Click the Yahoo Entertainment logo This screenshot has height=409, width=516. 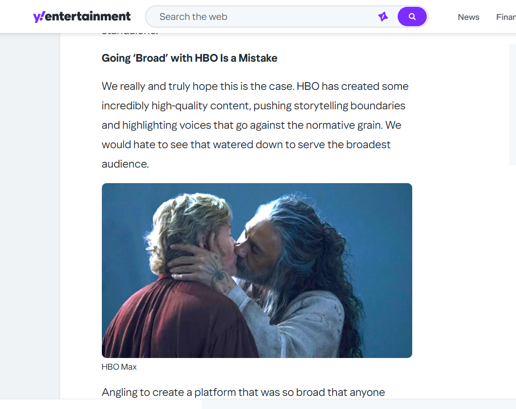(x=82, y=17)
